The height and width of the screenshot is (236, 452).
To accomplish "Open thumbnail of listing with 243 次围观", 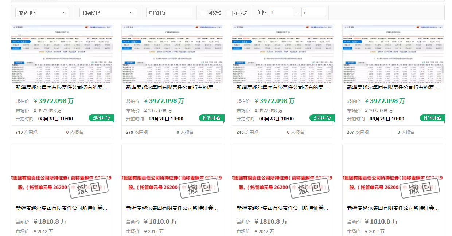I will click(283, 54).
